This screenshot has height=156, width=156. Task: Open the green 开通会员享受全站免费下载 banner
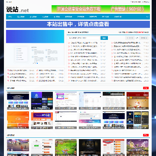point(79,9)
